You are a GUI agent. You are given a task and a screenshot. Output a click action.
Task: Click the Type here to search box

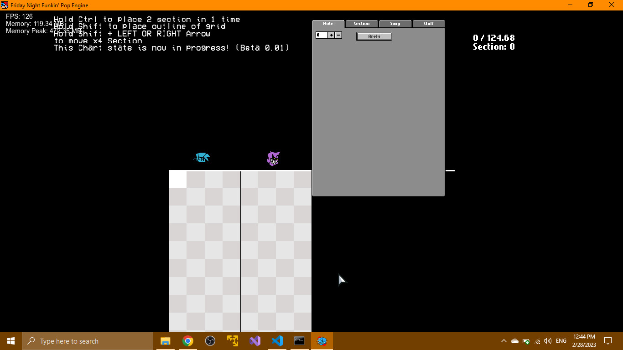click(88, 341)
